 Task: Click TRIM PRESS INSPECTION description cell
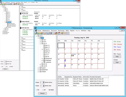[x=99, y=83]
